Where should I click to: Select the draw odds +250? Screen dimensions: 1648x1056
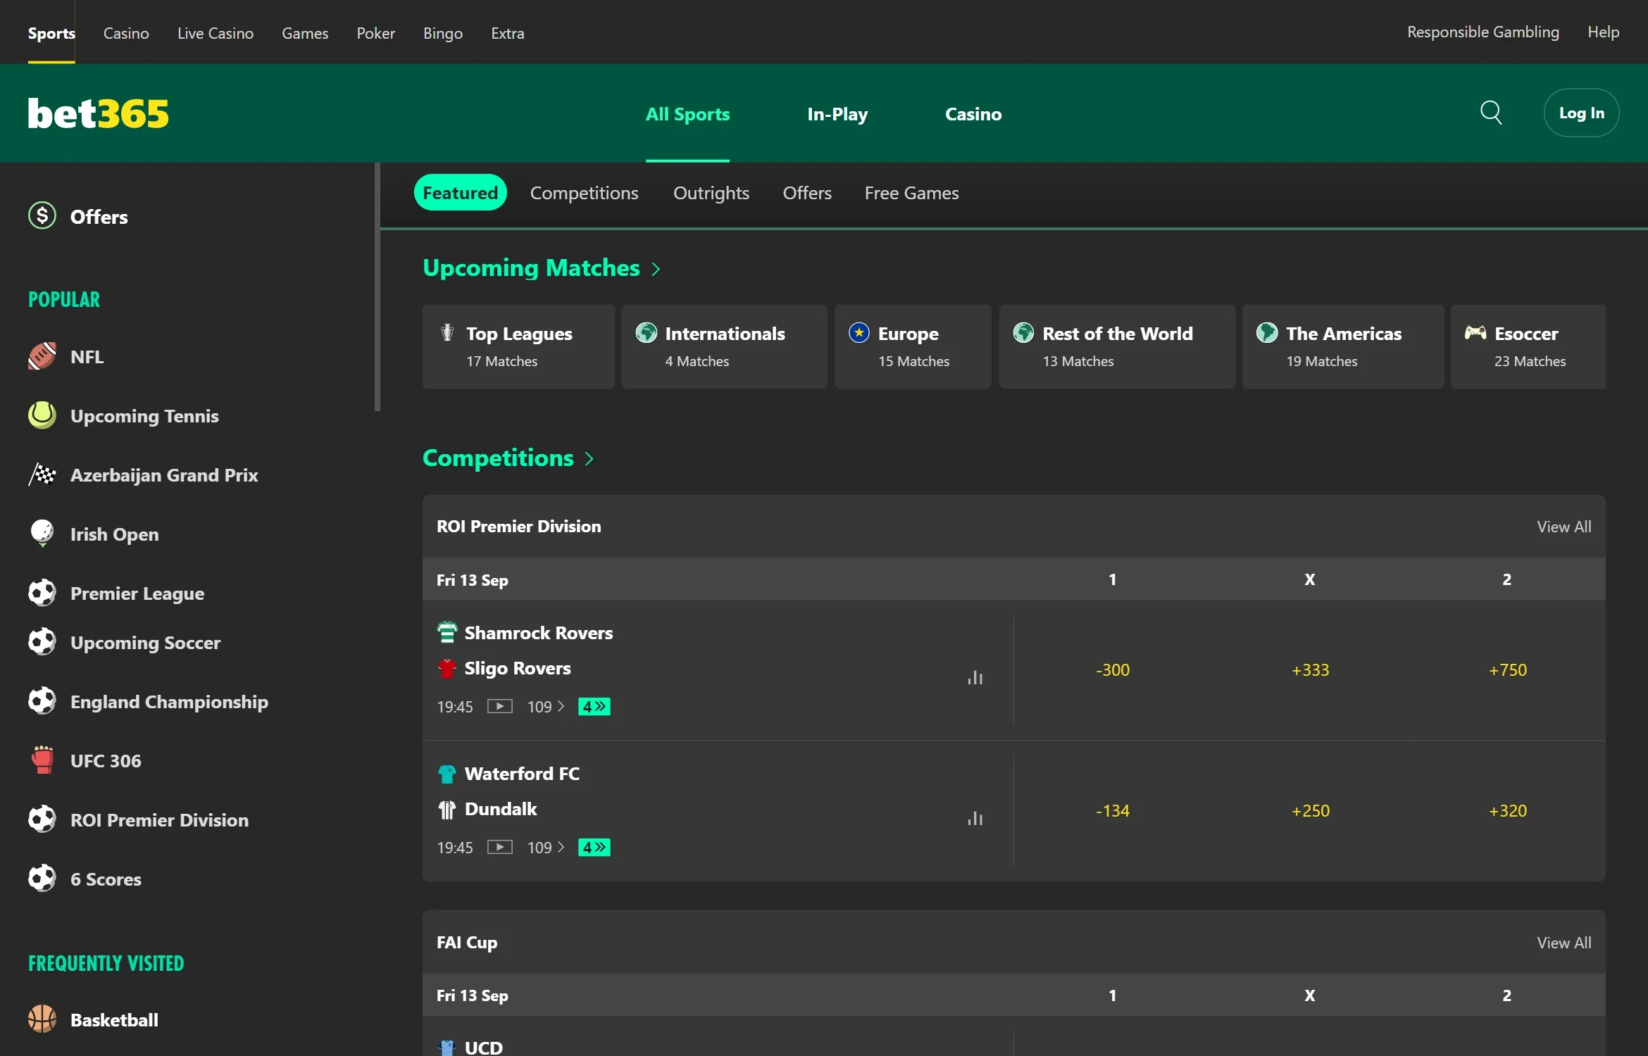1310,811
